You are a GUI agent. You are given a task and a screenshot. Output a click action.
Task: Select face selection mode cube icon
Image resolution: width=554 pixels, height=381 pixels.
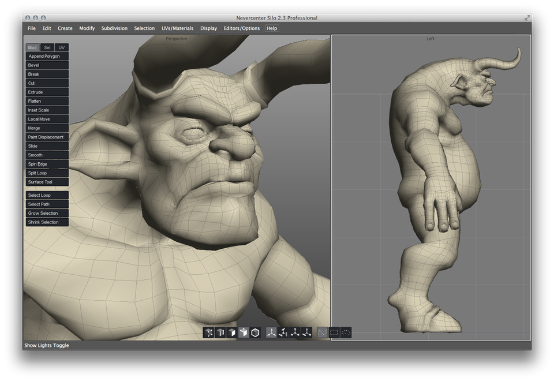(x=232, y=333)
